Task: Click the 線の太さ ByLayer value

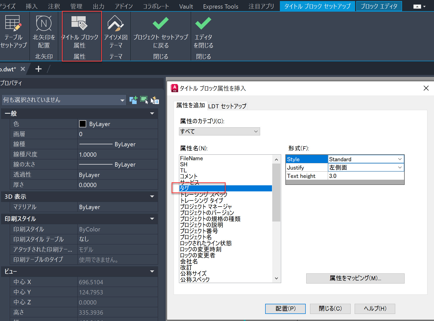Action: (x=118, y=164)
